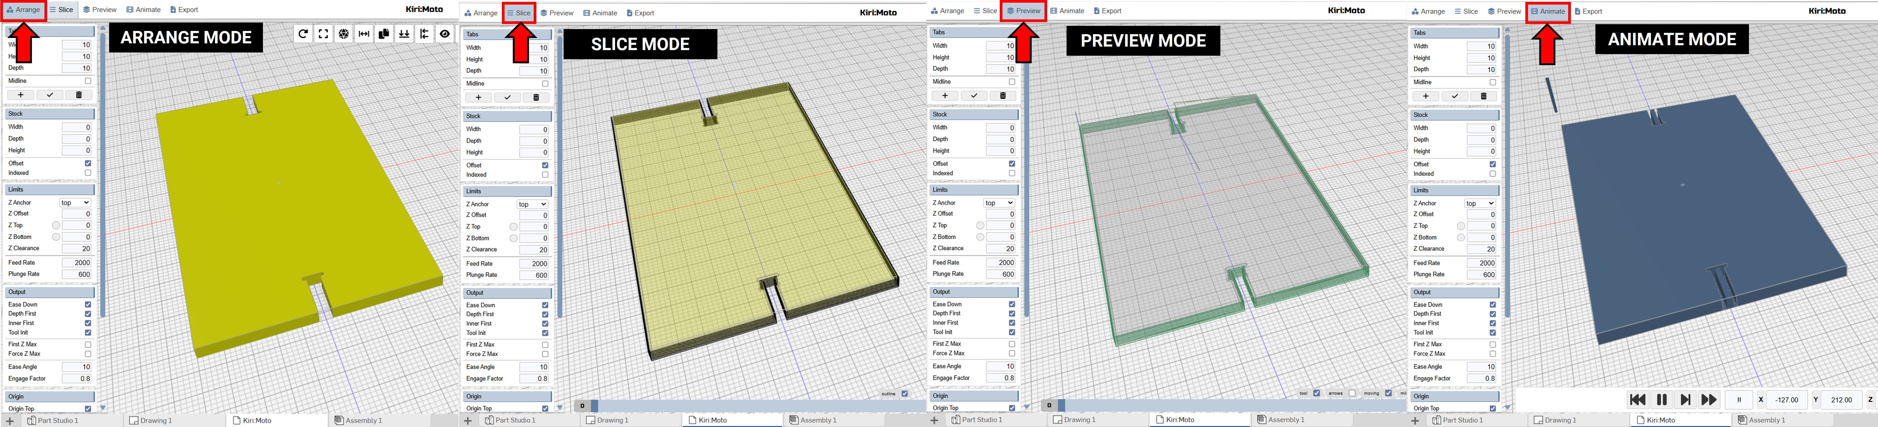Select the red-boxed Slice tab

pyautogui.click(x=519, y=13)
